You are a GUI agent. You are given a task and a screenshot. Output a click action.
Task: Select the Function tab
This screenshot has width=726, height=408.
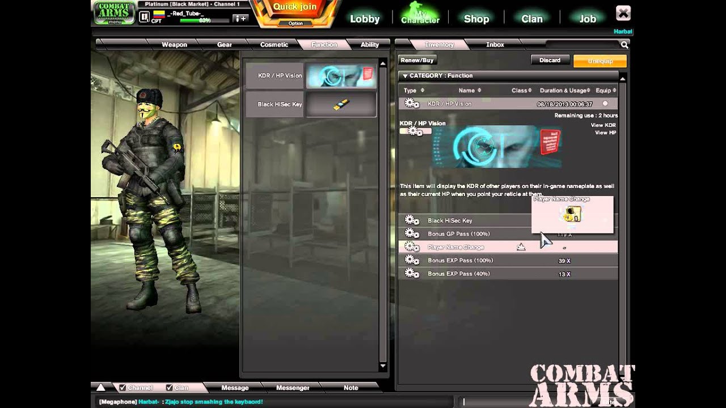(324, 45)
